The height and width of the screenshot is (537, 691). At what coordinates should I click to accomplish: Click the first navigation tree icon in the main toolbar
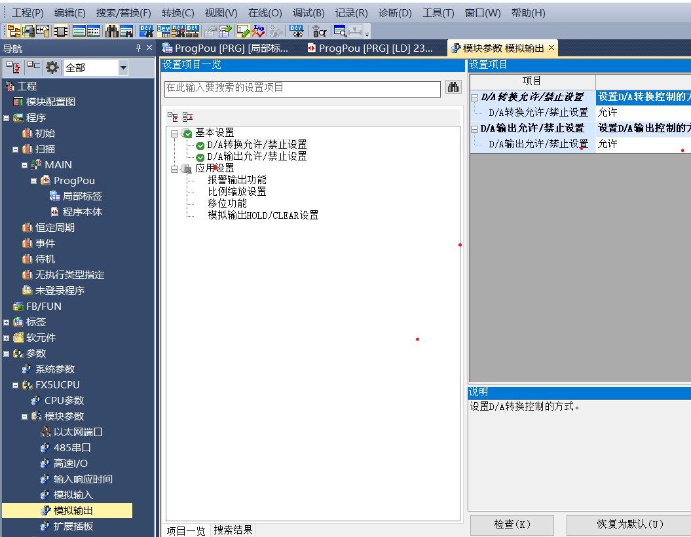(13, 31)
